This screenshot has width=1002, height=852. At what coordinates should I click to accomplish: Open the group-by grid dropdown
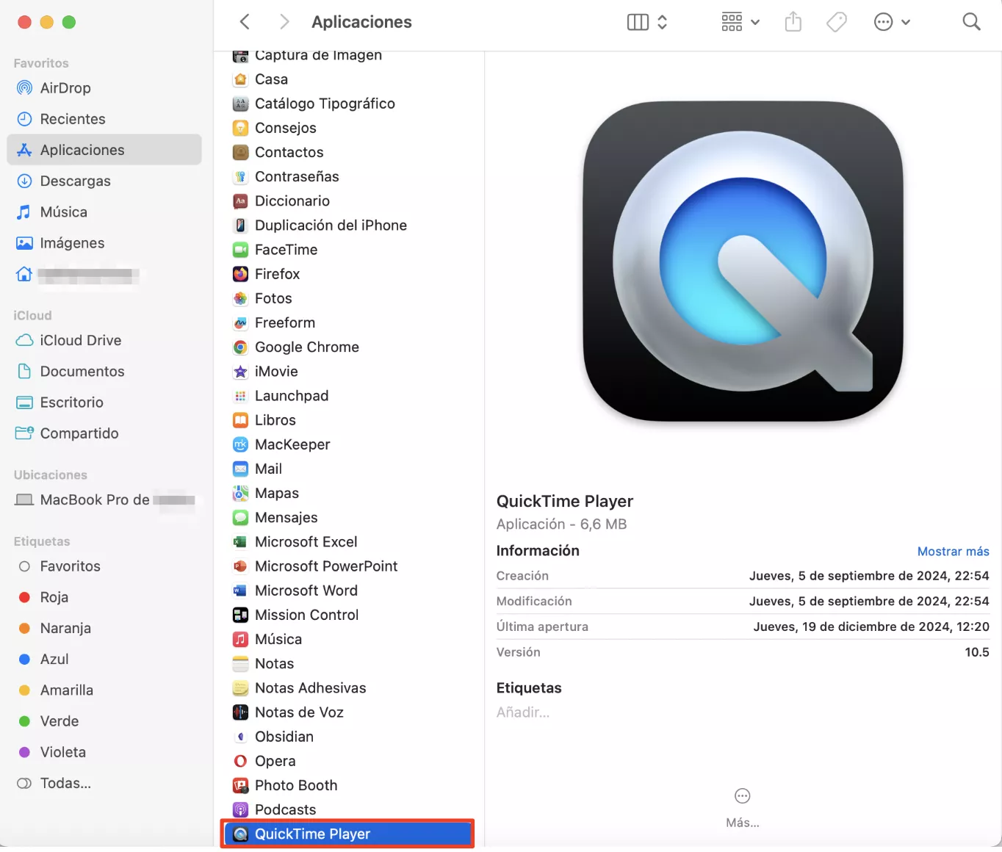click(740, 22)
